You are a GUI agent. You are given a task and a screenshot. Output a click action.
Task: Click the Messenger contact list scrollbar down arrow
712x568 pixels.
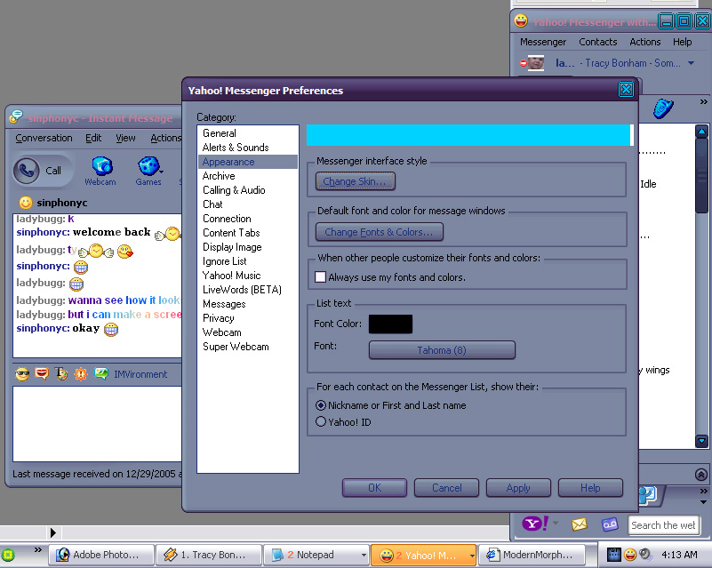pos(702,440)
